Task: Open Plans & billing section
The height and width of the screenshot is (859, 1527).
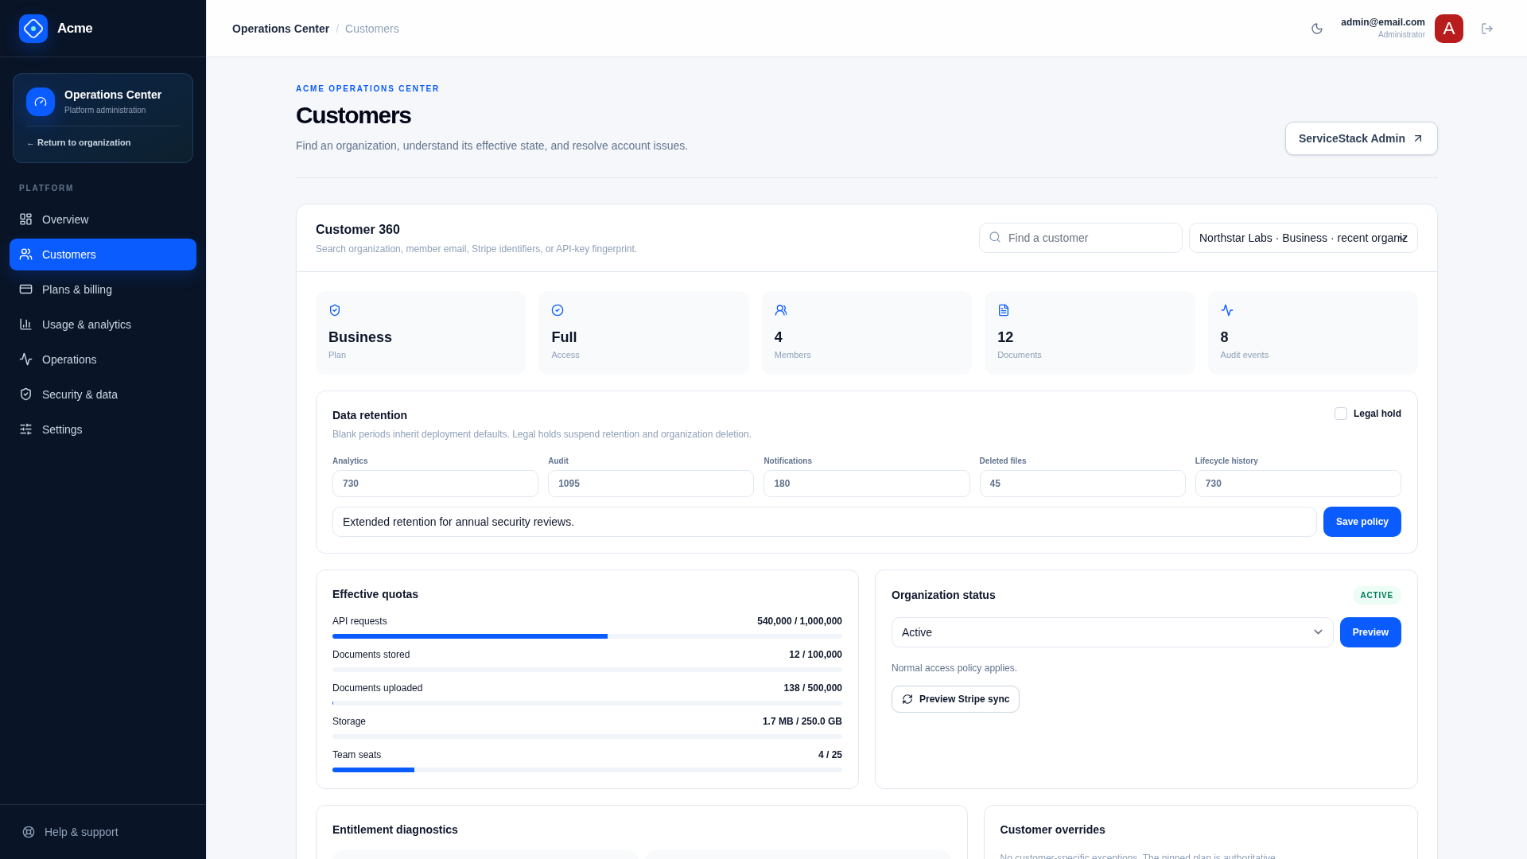Action: pos(103,290)
